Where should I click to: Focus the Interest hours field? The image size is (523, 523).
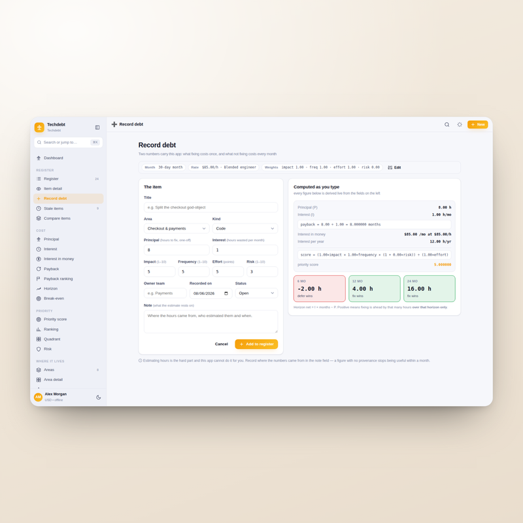pyautogui.click(x=245, y=250)
